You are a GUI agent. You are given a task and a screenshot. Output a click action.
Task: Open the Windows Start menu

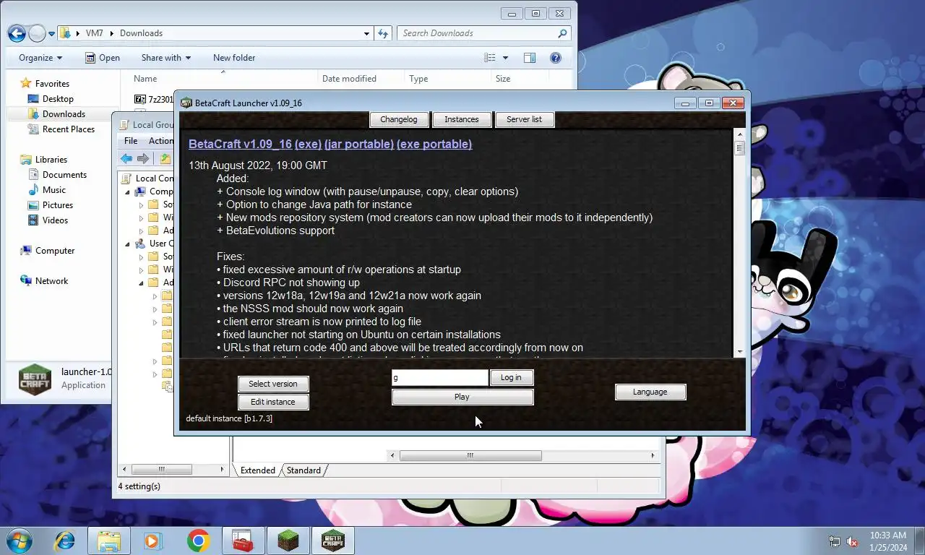click(18, 541)
